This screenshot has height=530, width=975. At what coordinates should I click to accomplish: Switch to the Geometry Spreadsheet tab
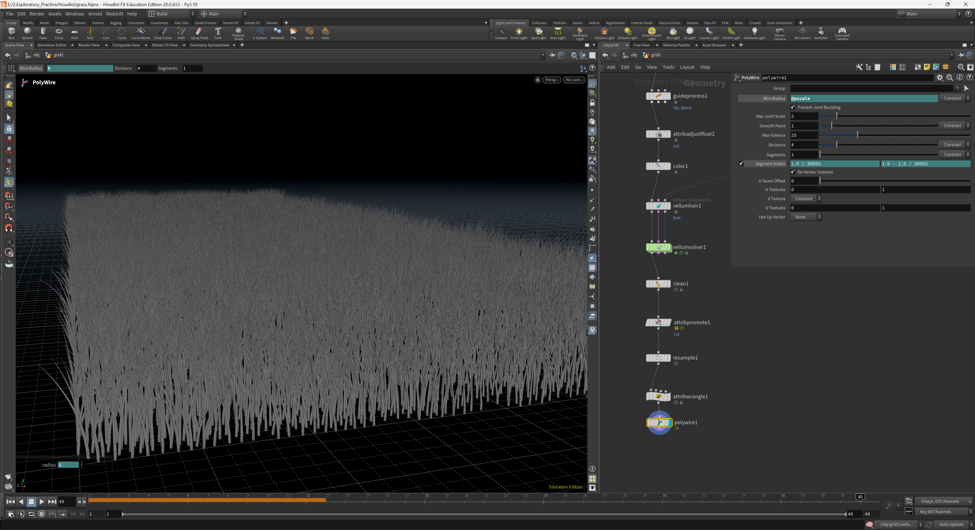click(209, 45)
